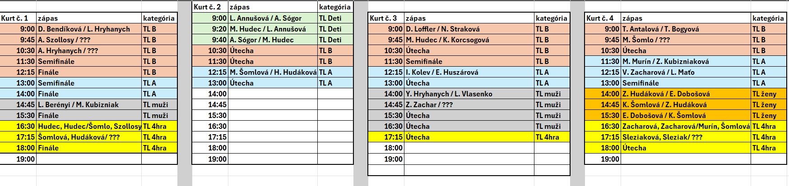Click empty 14:00 match cell on Court 2
Screen dimensions: 789x186
coord(273,94)
